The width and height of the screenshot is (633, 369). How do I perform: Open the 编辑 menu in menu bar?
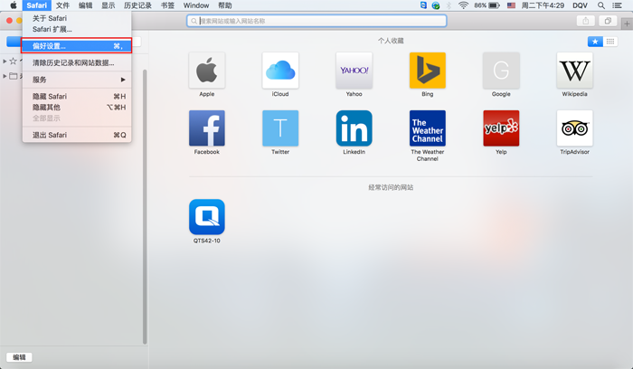pos(85,5)
